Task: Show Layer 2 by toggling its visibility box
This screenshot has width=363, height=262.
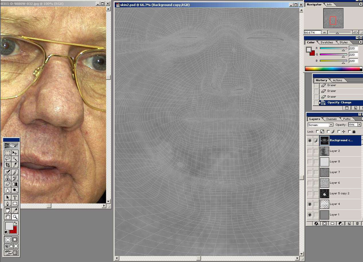Action: (x=310, y=151)
